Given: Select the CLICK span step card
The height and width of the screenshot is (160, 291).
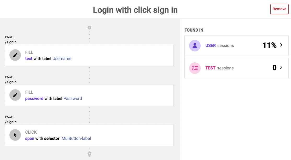Looking at the screenshot, I should coord(89,135).
